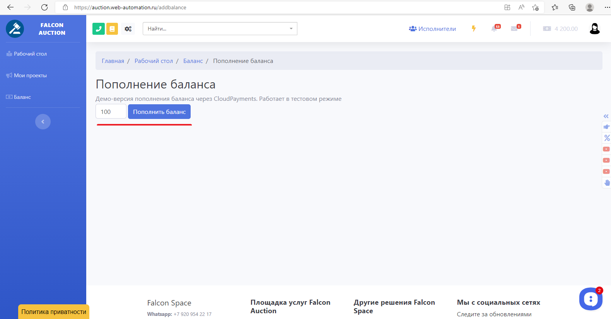Toggle the right side panel double chevron
Image resolution: width=611 pixels, height=319 pixels.
coord(606,116)
